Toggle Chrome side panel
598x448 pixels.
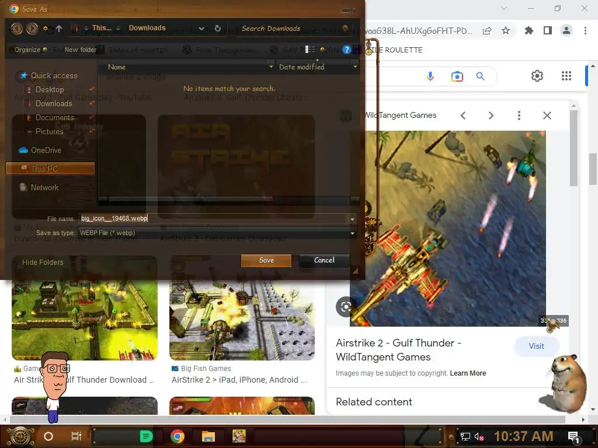548,30
